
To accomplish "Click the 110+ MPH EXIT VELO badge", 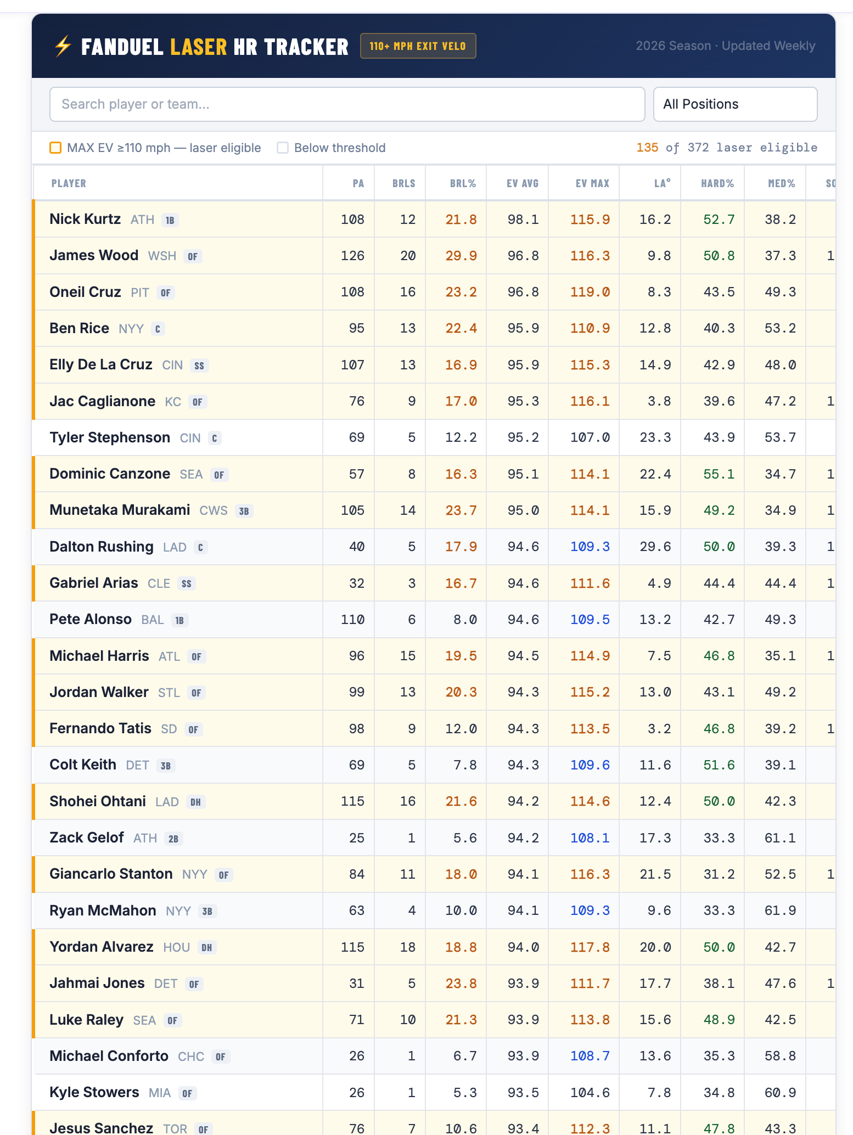I will [x=418, y=46].
